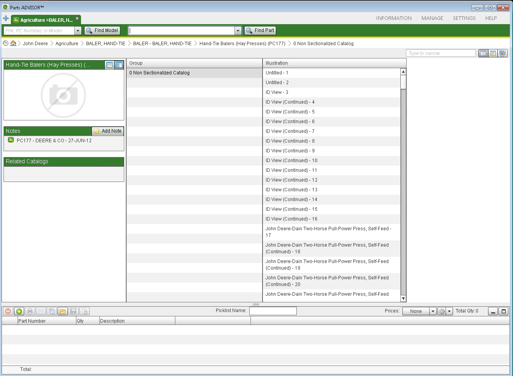Open the history clock icon in breadcrumb
Viewport: 513px width, 376px height.
click(6, 43)
